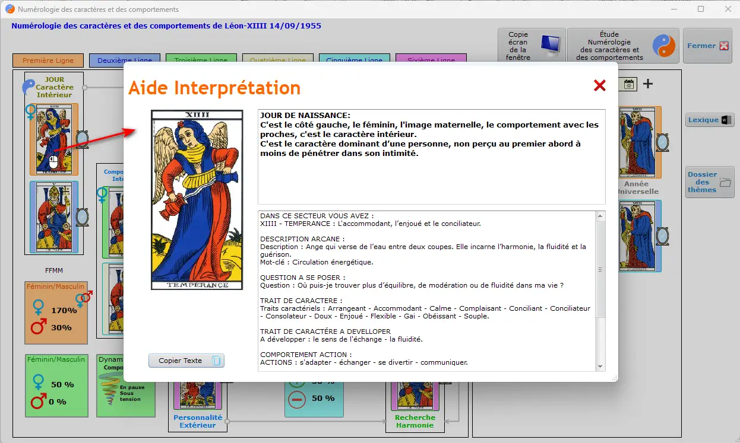Click mirror icon beside Le Pape card
The image size is (740, 443).
pyautogui.click(x=83, y=216)
